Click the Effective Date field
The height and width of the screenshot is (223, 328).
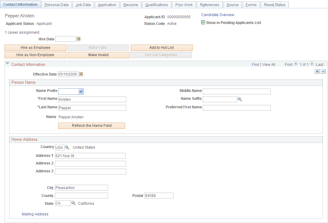[x=68, y=74]
